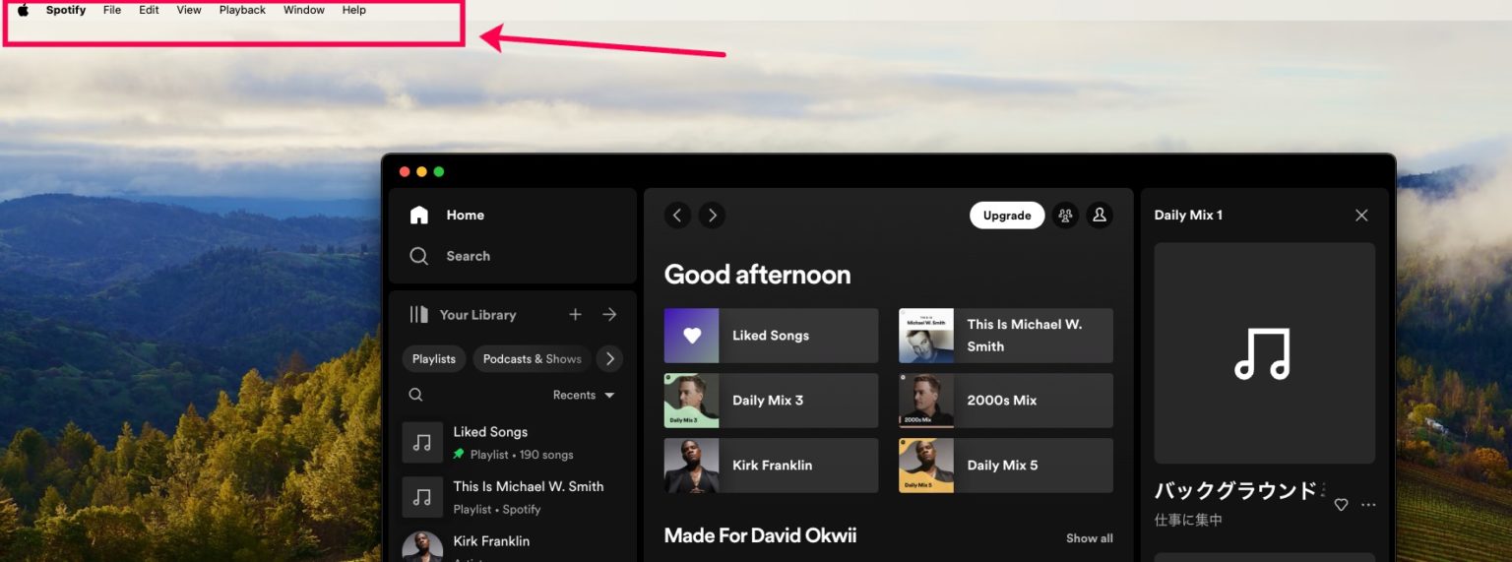Open the Friend Activity icon beside Upgrade
This screenshot has height=562, width=1512.
point(1065,216)
